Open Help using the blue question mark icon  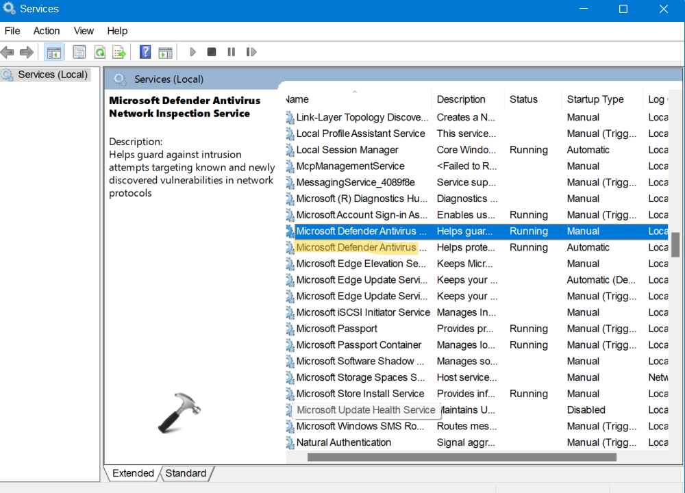coord(145,52)
